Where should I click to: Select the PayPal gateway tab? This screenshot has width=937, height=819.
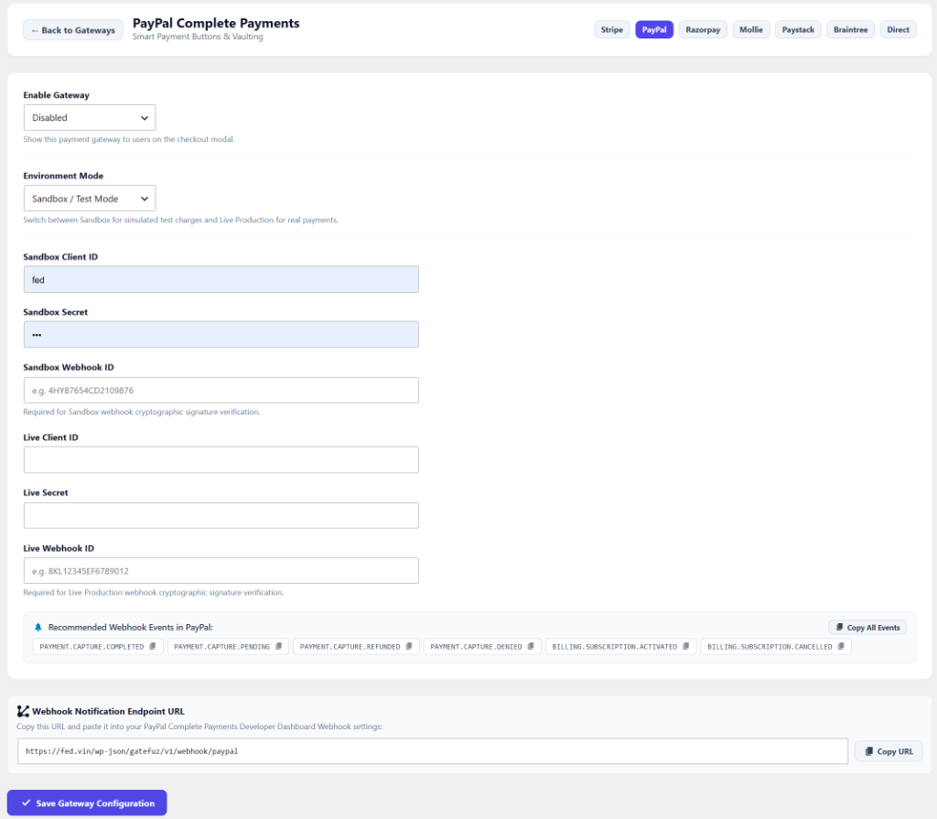click(x=654, y=29)
